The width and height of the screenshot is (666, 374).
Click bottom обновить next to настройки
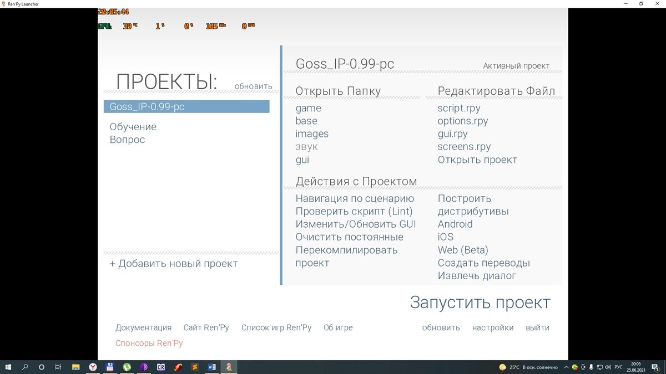441,327
